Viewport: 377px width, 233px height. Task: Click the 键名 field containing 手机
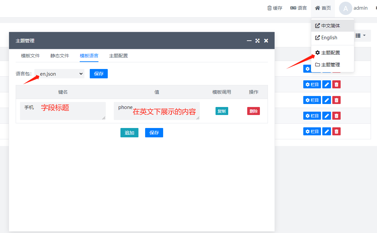63,111
